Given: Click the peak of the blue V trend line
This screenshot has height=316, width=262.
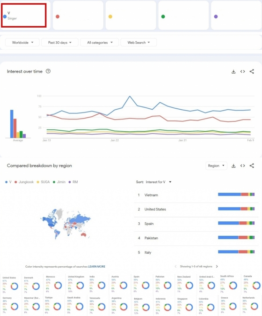Looking at the screenshot, I should point(130,96).
